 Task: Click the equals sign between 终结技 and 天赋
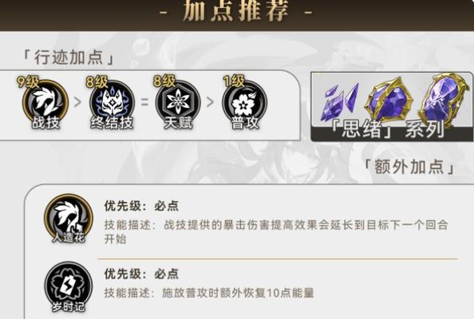144,102
